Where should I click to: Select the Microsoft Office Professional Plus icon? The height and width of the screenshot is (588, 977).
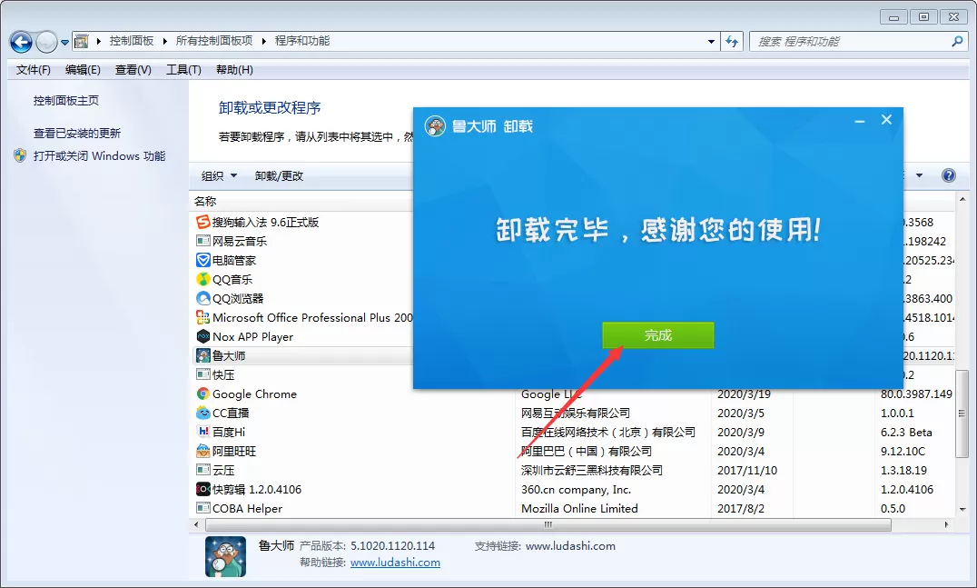[x=202, y=317]
